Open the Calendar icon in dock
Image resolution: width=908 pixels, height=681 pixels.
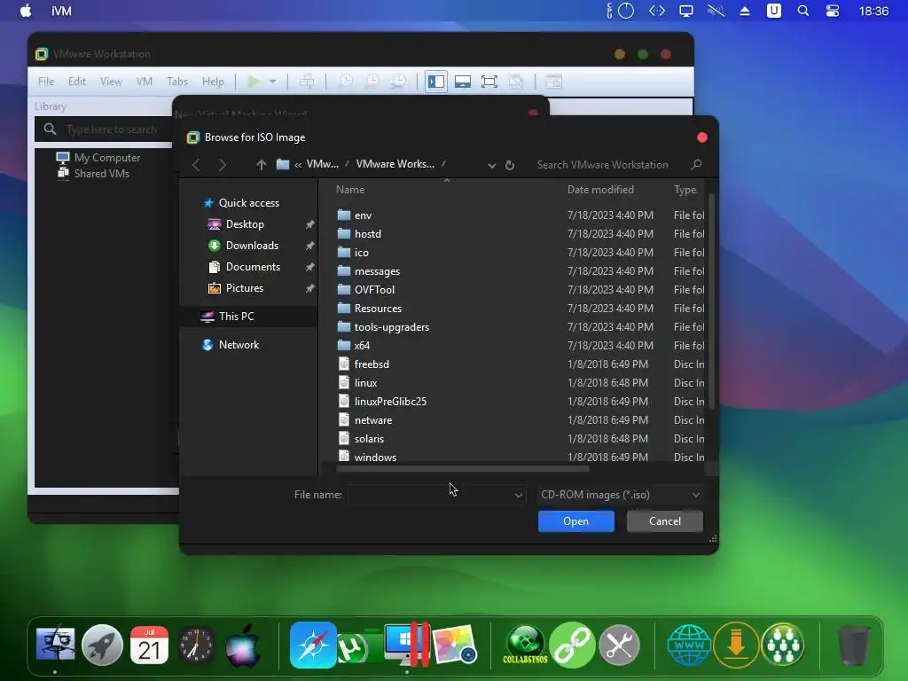(x=149, y=646)
